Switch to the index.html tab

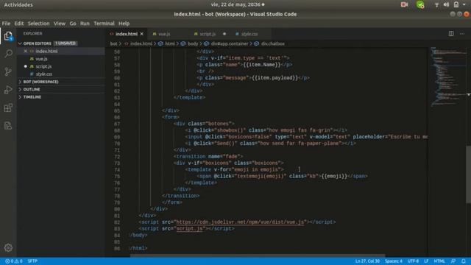[127, 34]
